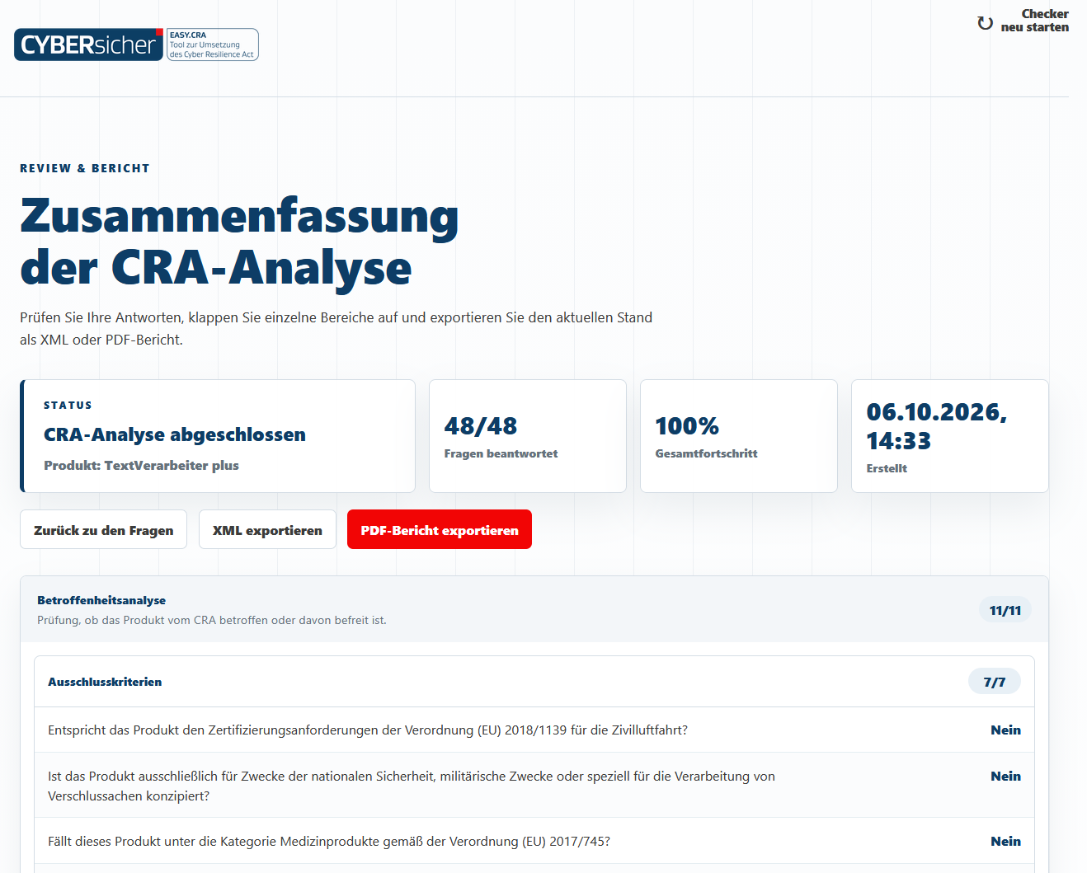Click the restart arrow icon beside Checker
Screen dimensions: 1087x873
[985, 23]
